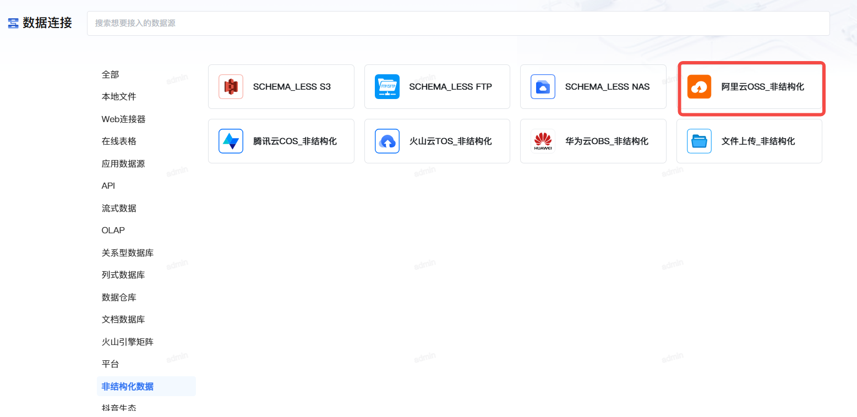Click the SCHEMA_LESS NAS card label
The width and height of the screenshot is (857, 417).
click(607, 86)
